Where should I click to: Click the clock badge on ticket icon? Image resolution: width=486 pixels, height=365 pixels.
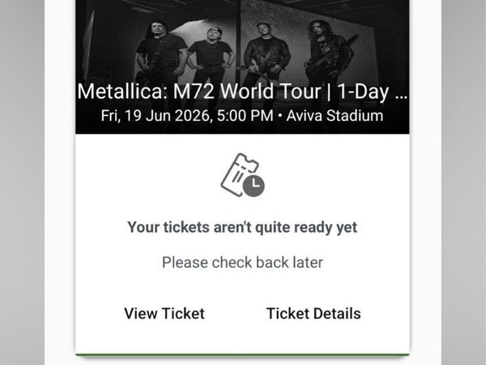pyautogui.click(x=254, y=187)
